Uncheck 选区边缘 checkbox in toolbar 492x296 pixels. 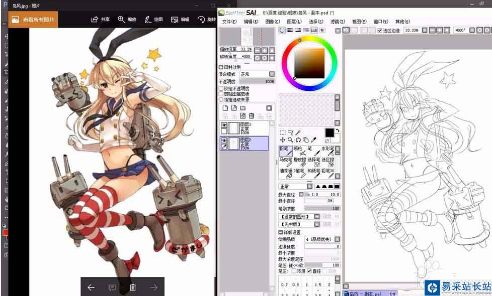[x=380, y=30]
